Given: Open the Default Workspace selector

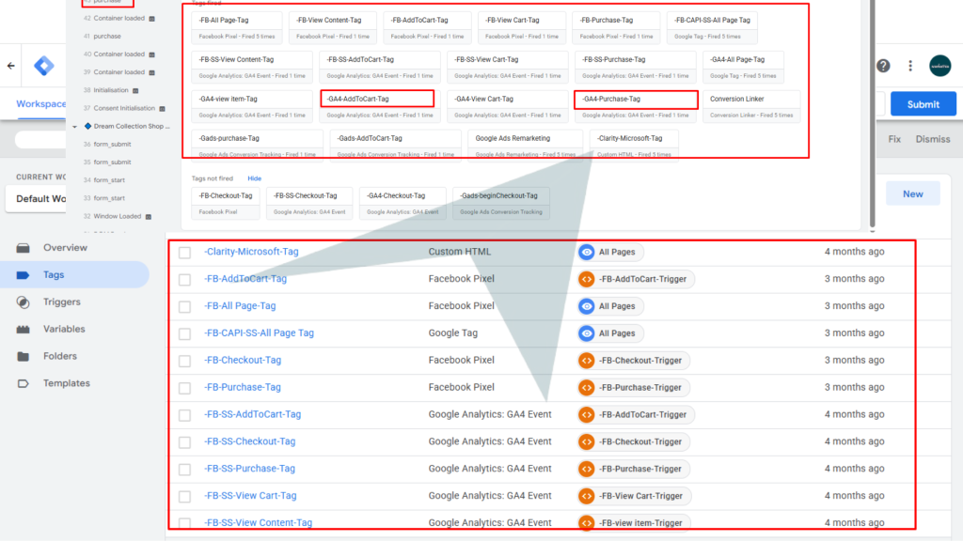Looking at the screenshot, I should (37, 199).
